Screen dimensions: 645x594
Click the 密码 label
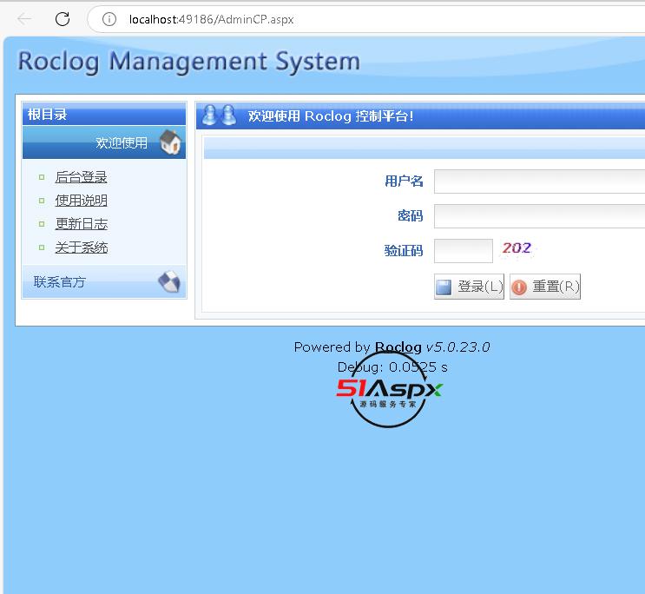point(410,215)
